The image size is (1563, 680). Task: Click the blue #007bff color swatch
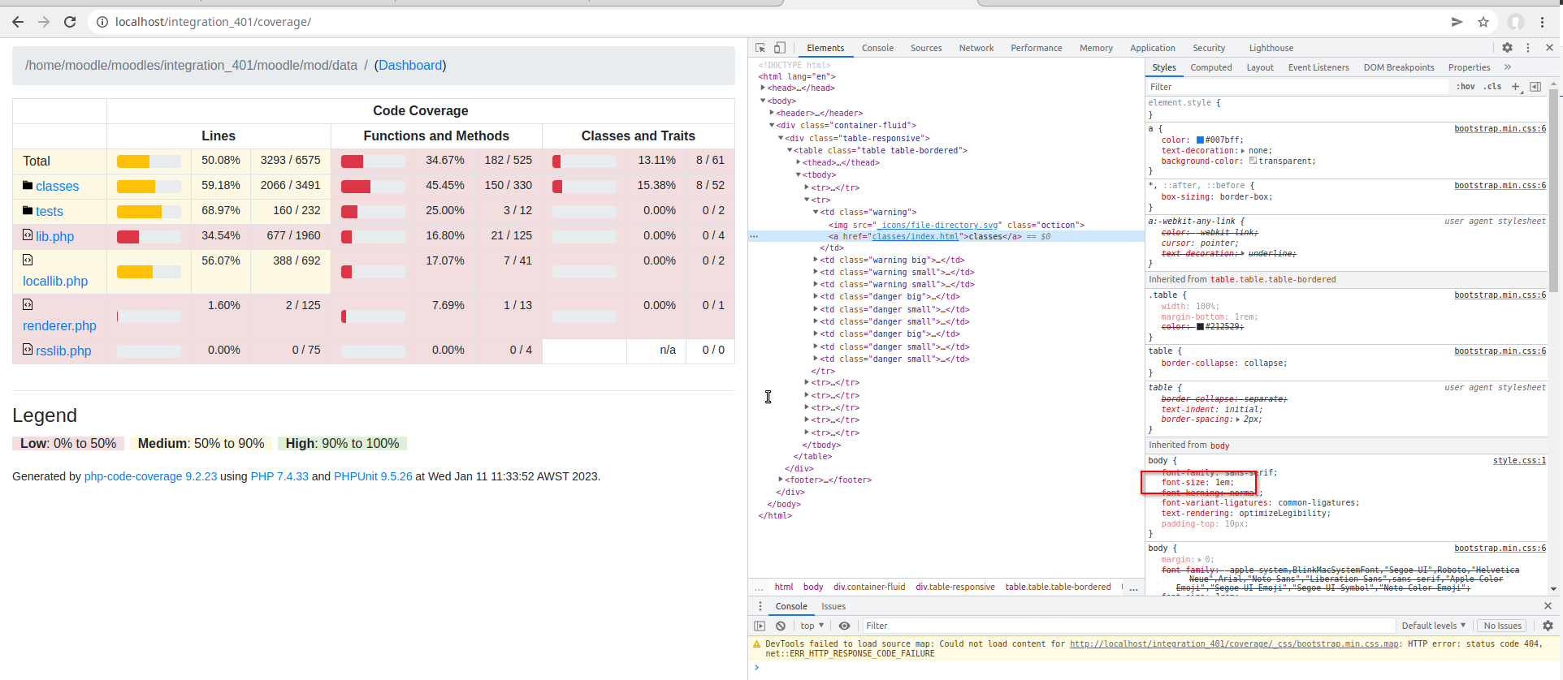click(1201, 140)
